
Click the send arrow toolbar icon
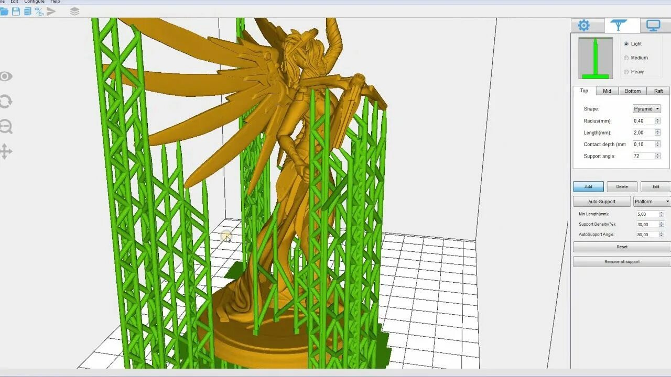pos(51,11)
